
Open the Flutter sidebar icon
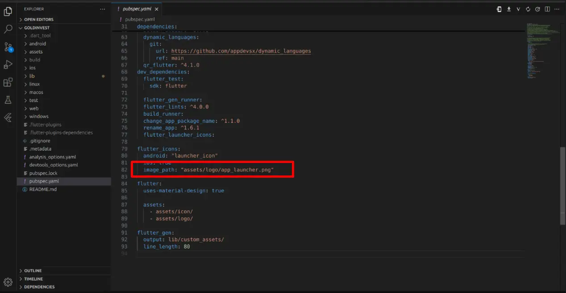coord(8,118)
